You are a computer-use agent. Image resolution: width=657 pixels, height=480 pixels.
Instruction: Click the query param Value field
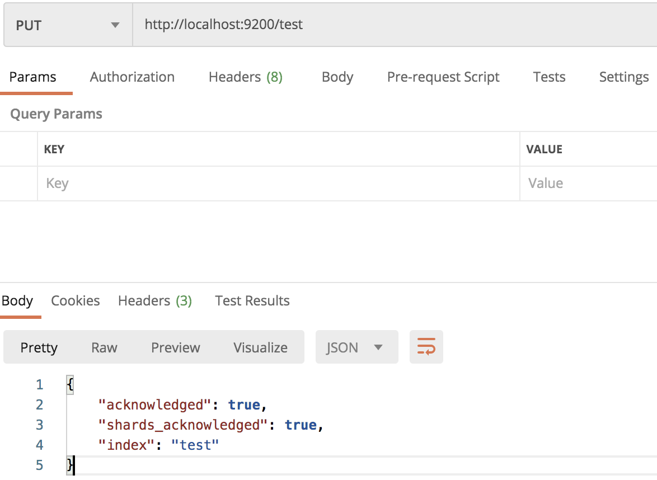(x=588, y=183)
